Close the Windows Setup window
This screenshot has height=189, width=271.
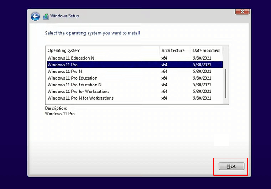coord(242,11)
